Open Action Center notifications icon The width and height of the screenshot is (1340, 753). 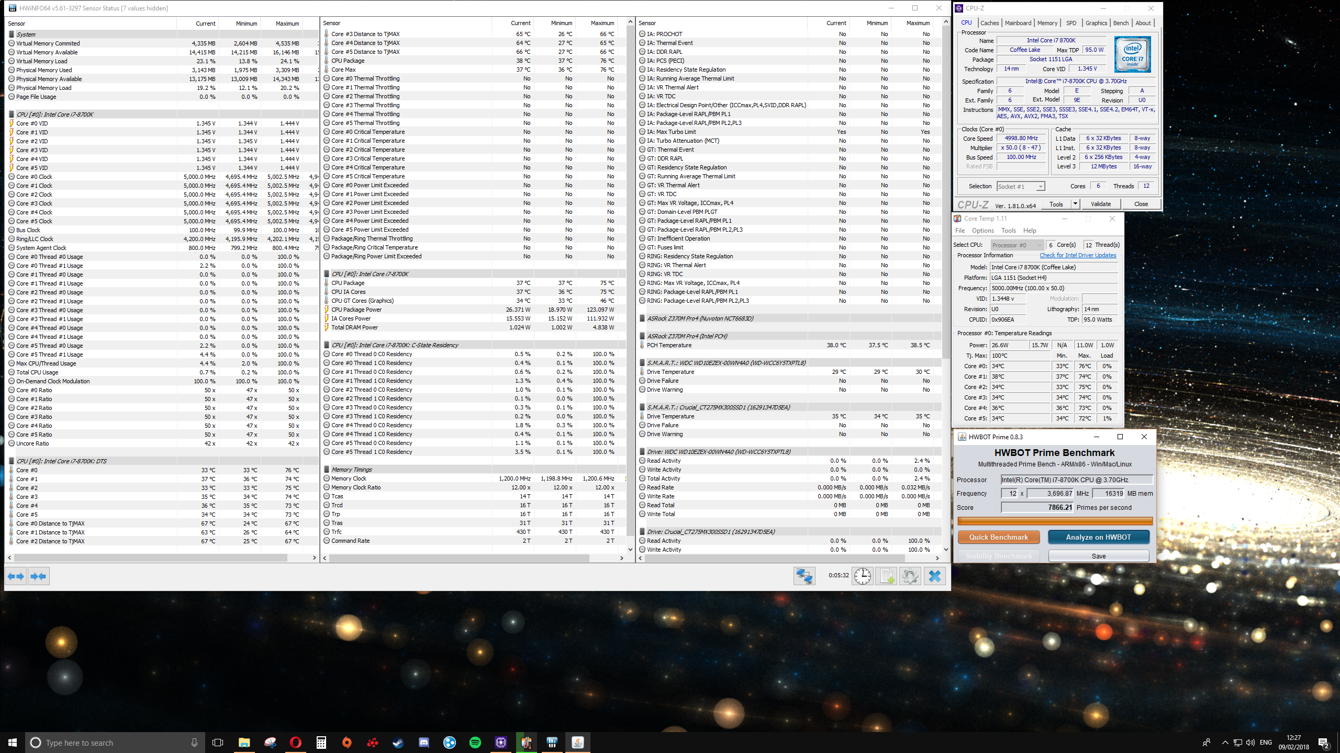point(1324,743)
